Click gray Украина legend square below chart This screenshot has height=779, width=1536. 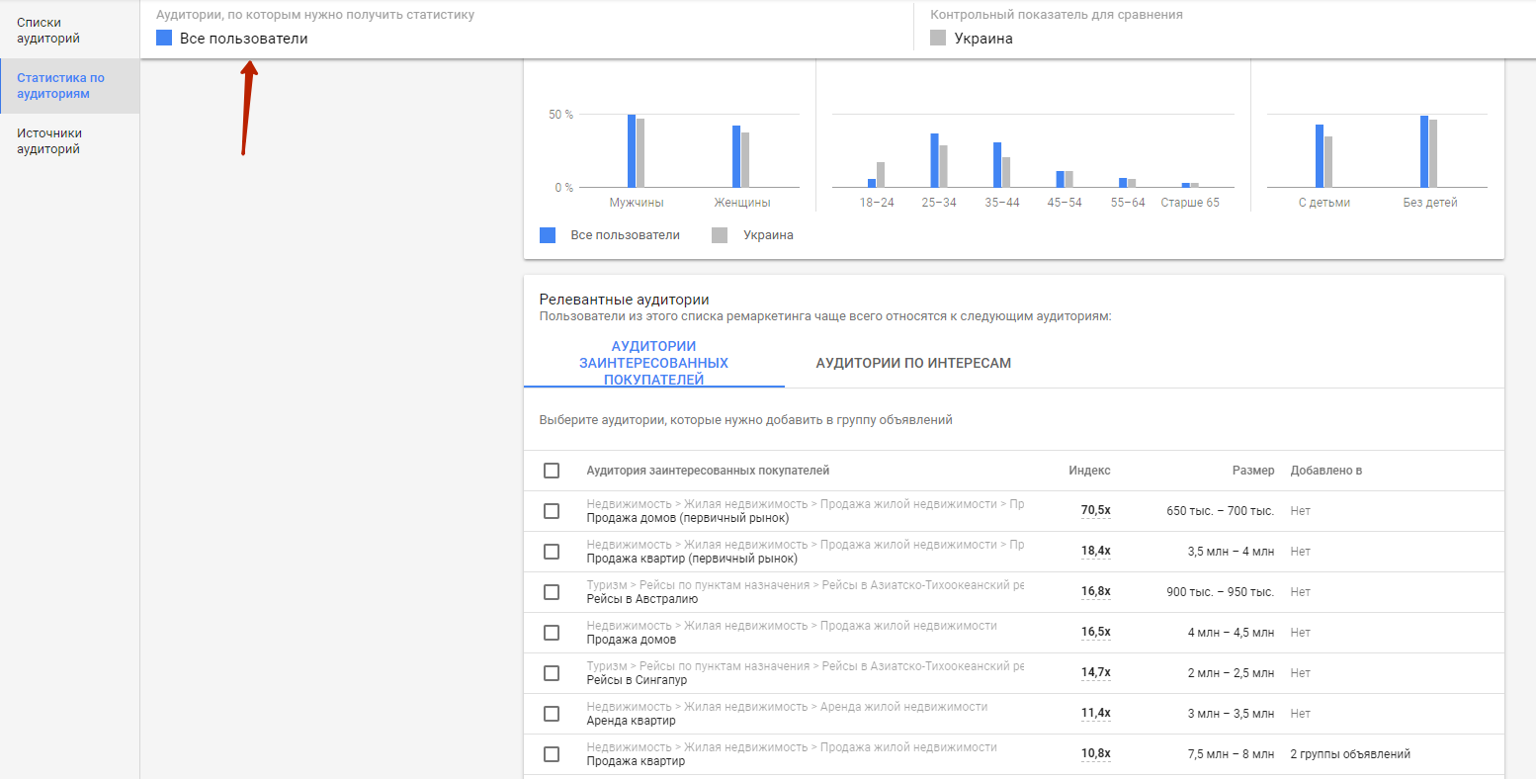click(x=720, y=235)
